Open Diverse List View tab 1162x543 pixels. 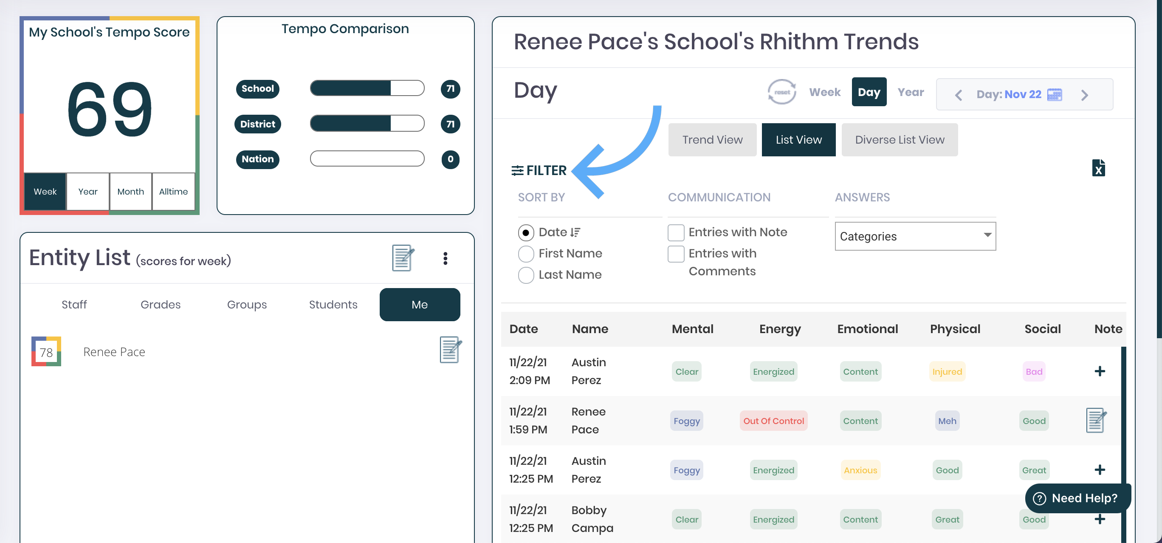[900, 140]
